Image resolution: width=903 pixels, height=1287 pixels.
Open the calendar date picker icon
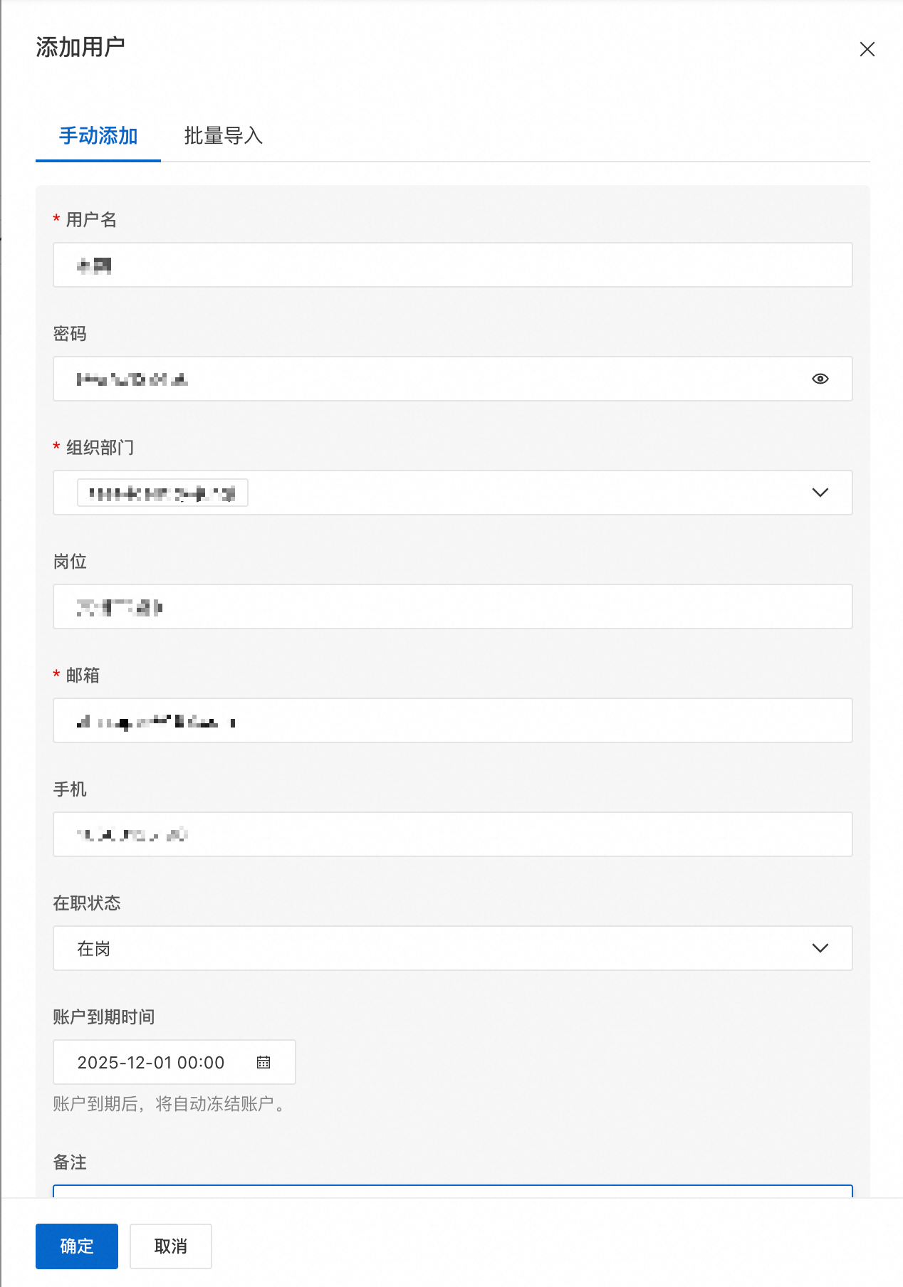click(263, 1062)
